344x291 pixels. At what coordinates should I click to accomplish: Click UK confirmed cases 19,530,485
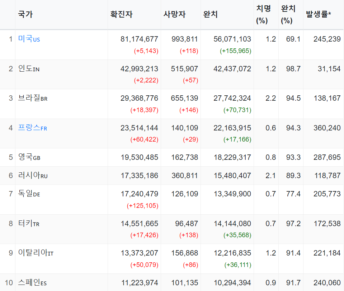140,157
